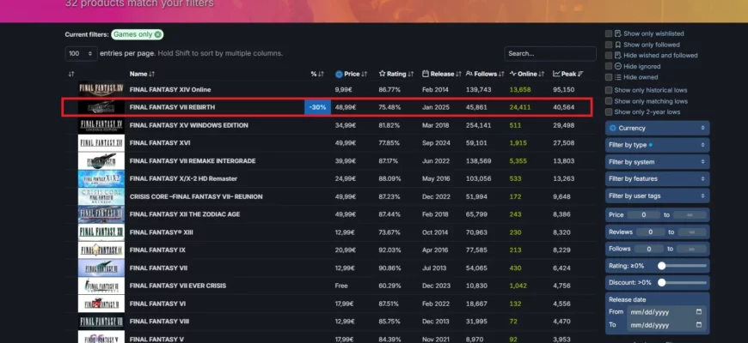Image resolution: width=748 pixels, height=343 pixels.
Task: Check Hide owned option
Action: [609, 77]
